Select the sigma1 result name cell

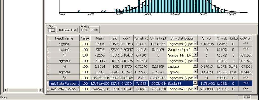tap(64, 44)
